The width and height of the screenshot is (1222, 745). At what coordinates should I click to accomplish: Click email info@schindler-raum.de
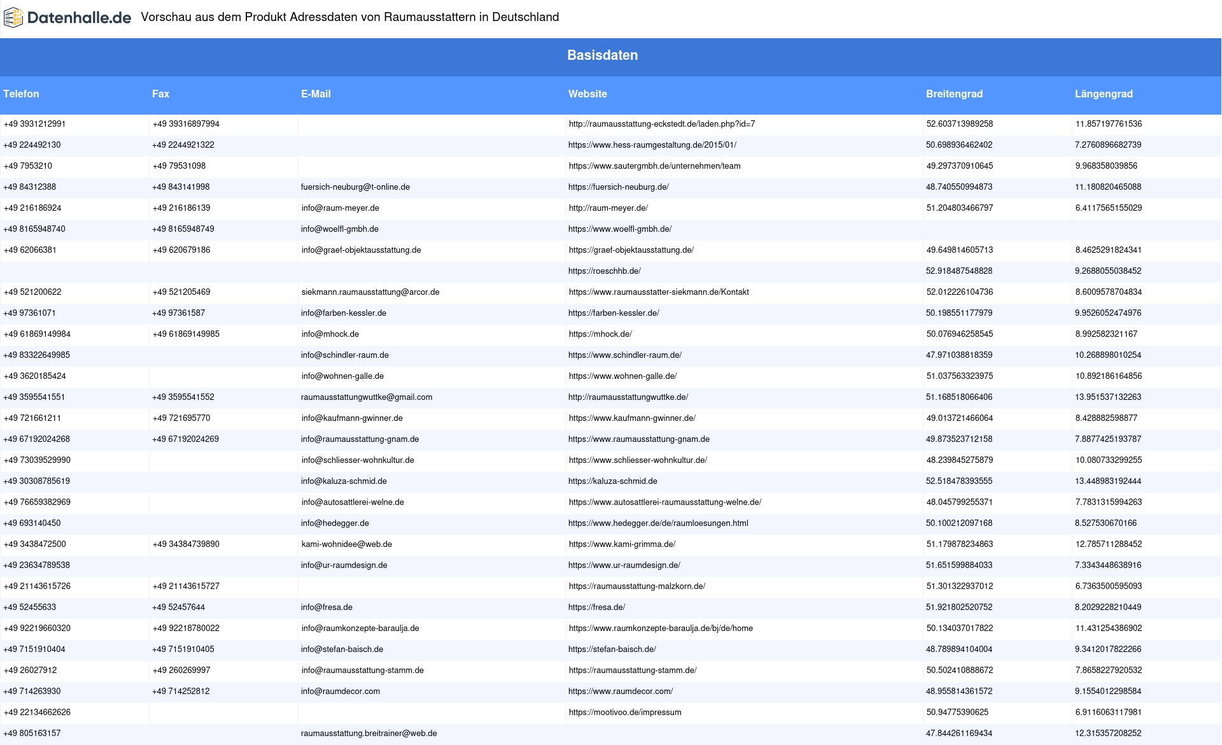point(345,355)
